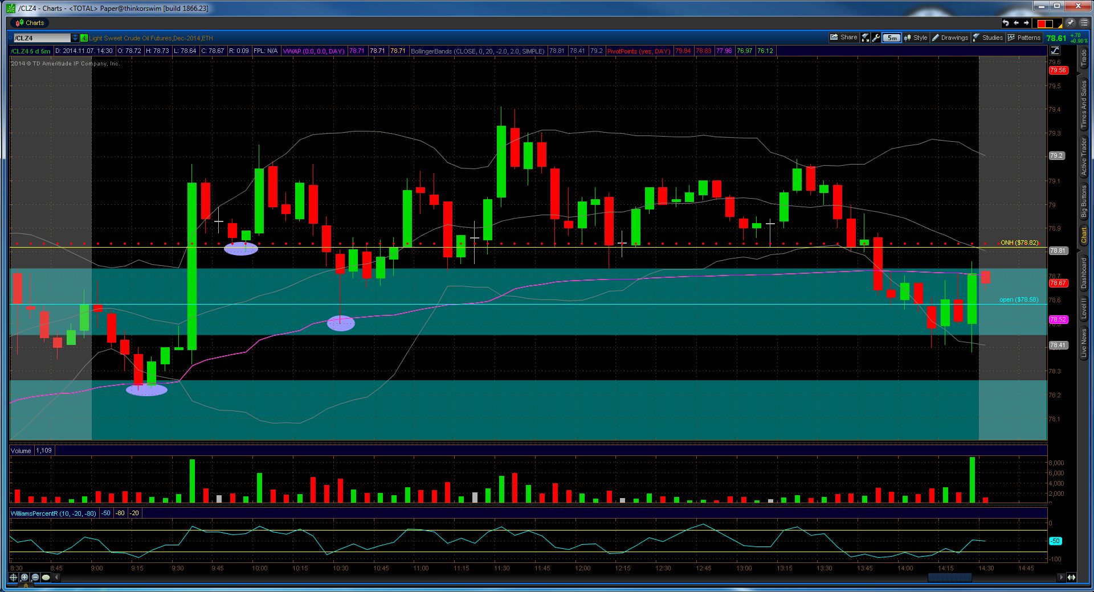Click the crosshair pan icon at bottom left

tap(14, 577)
